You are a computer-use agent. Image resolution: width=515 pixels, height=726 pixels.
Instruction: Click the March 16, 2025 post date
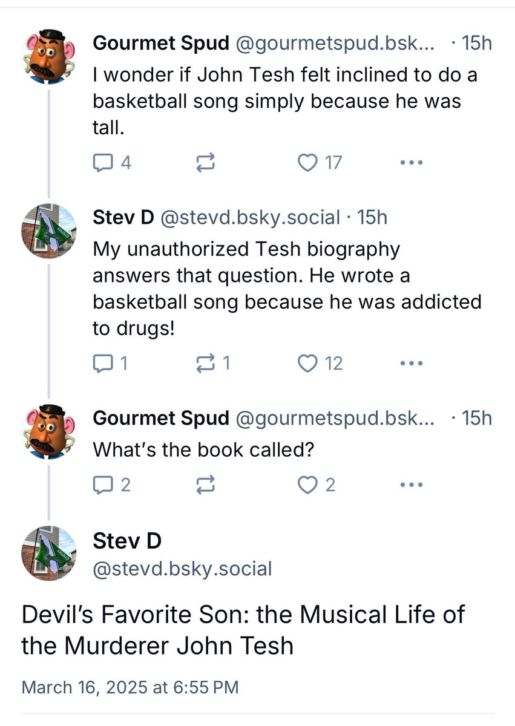pos(130,687)
